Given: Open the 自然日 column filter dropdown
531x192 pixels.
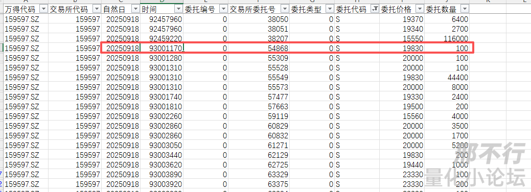Looking at the screenshot, I should point(135,9).
